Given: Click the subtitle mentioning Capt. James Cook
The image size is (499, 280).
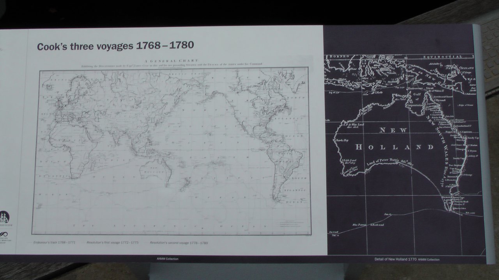Looking at the screenshot, I should point(172,65).
